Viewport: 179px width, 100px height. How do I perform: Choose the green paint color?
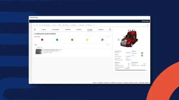72,40
